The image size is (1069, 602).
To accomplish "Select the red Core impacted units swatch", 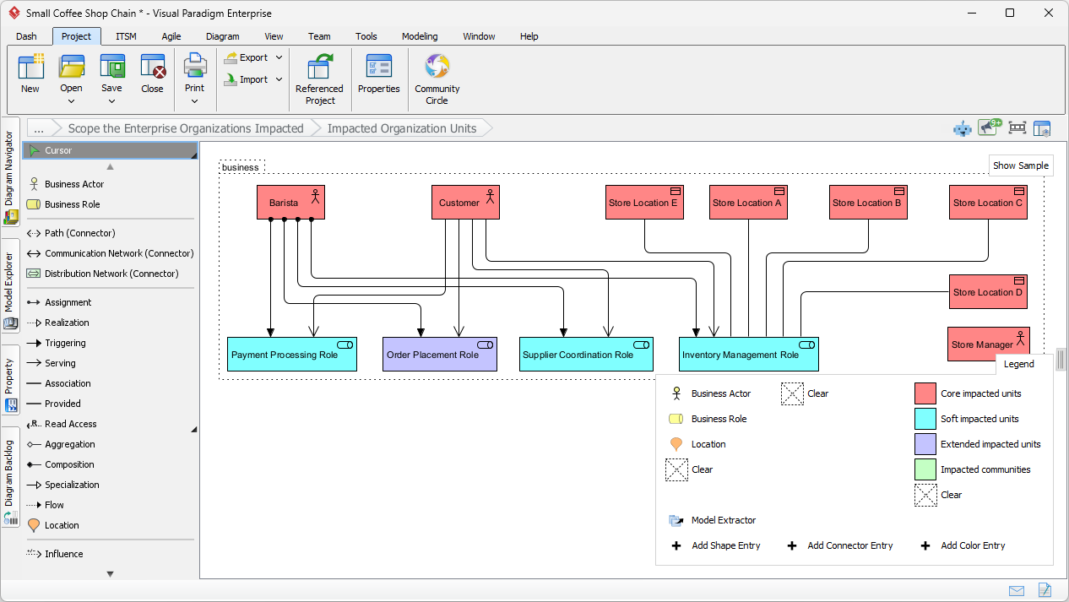I will [923, 393].
